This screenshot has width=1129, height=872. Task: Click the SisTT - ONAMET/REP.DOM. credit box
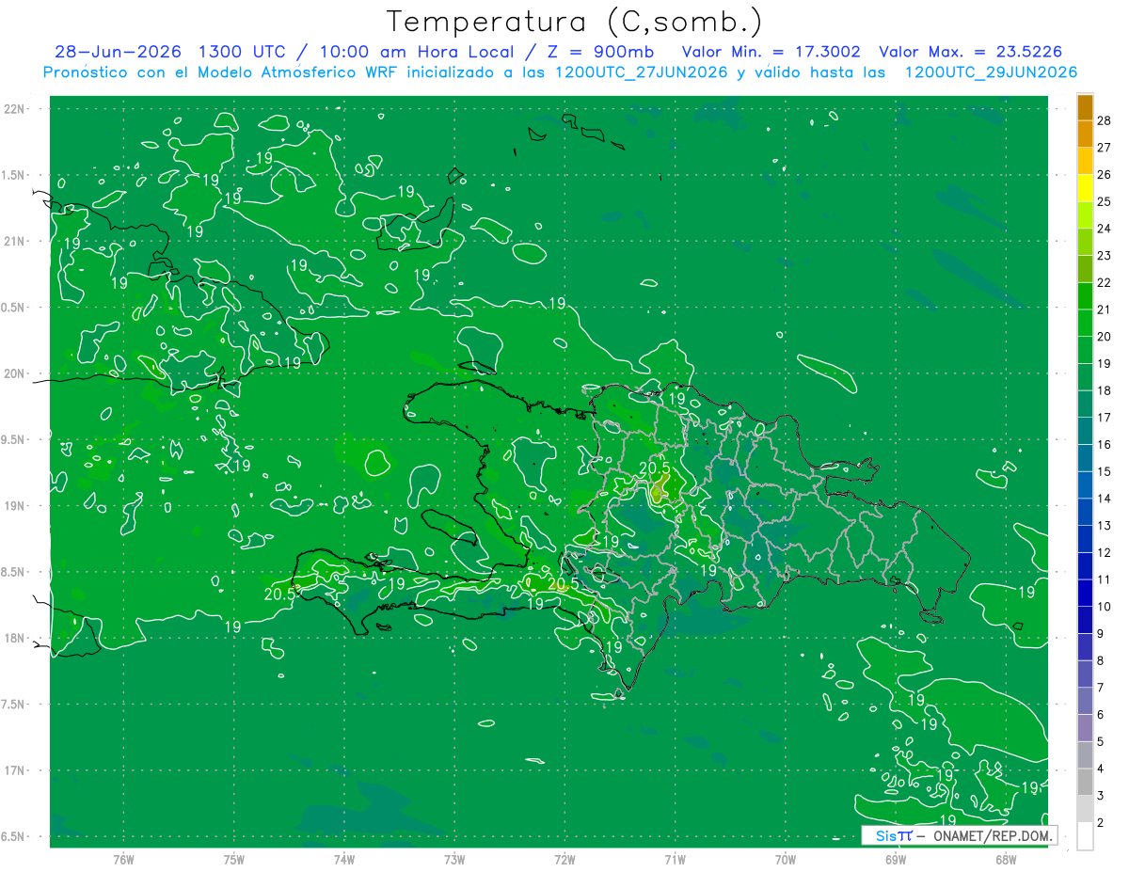coord(959,835)
